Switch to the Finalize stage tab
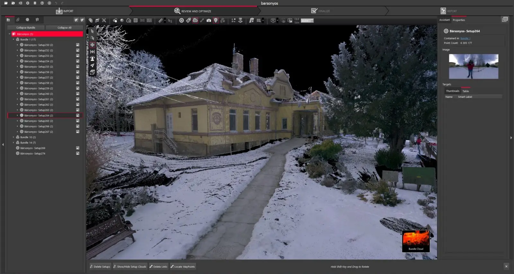The width and height of the screenshot is (514, 274). (x=321, y=11)
